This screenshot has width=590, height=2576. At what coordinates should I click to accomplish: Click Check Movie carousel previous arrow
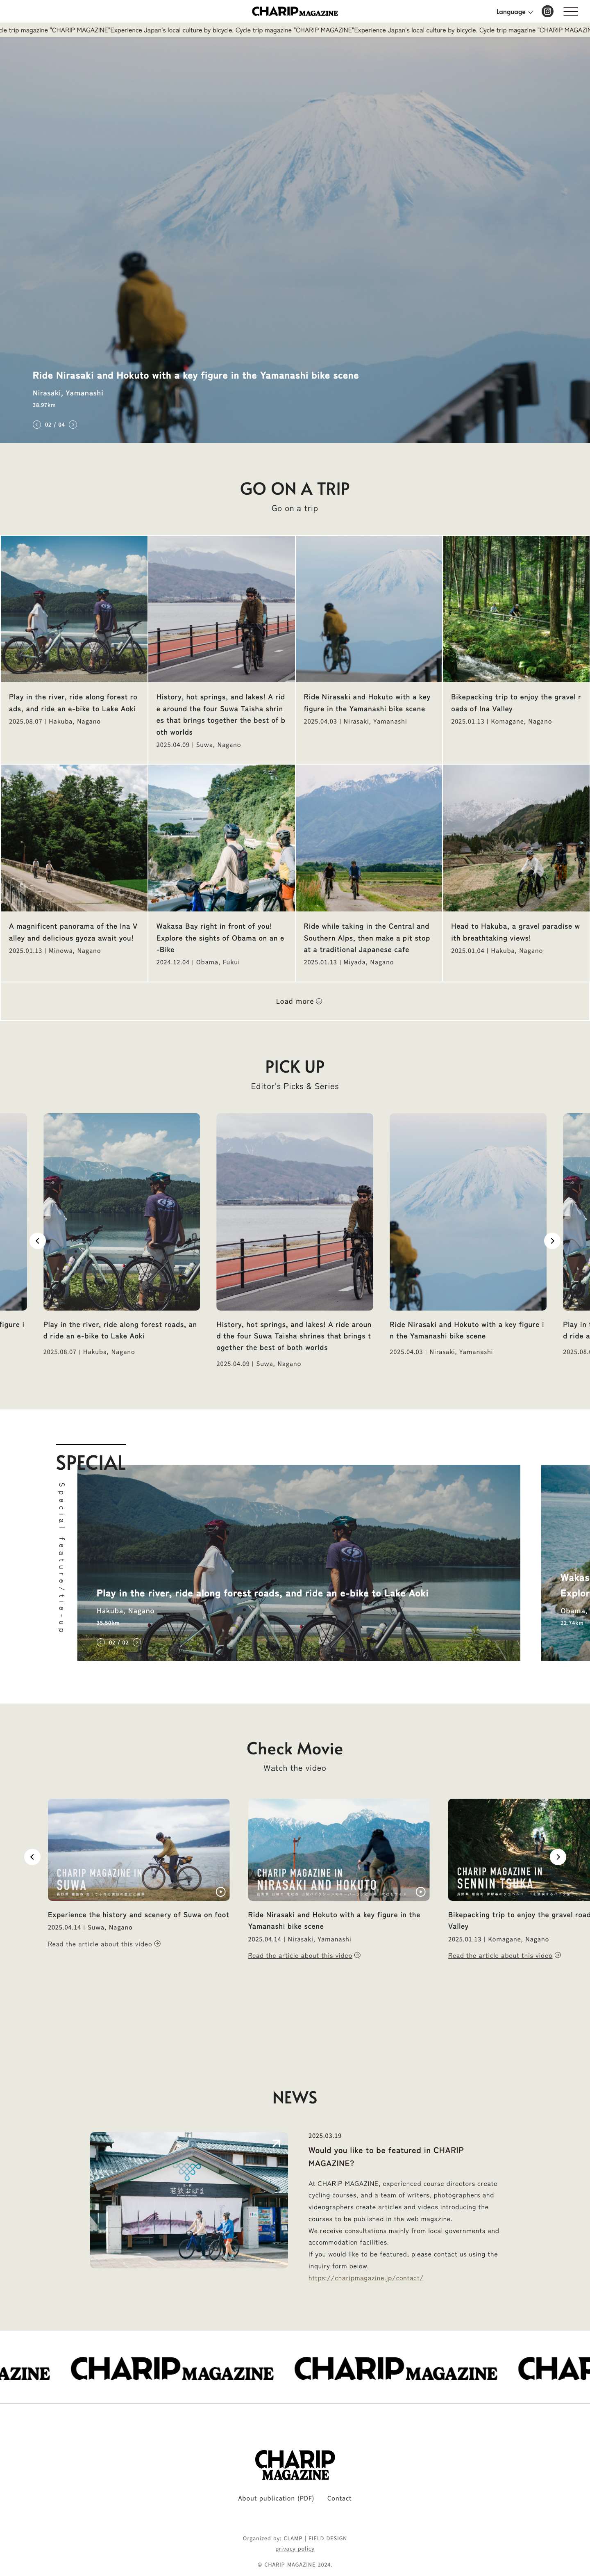[x=32, y=1857]
